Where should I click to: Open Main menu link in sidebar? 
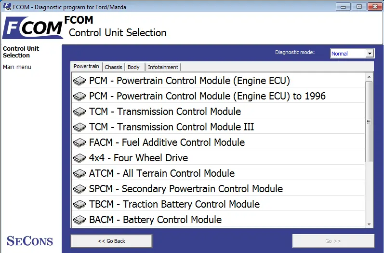pyautogui.click(x=17, y=67)
